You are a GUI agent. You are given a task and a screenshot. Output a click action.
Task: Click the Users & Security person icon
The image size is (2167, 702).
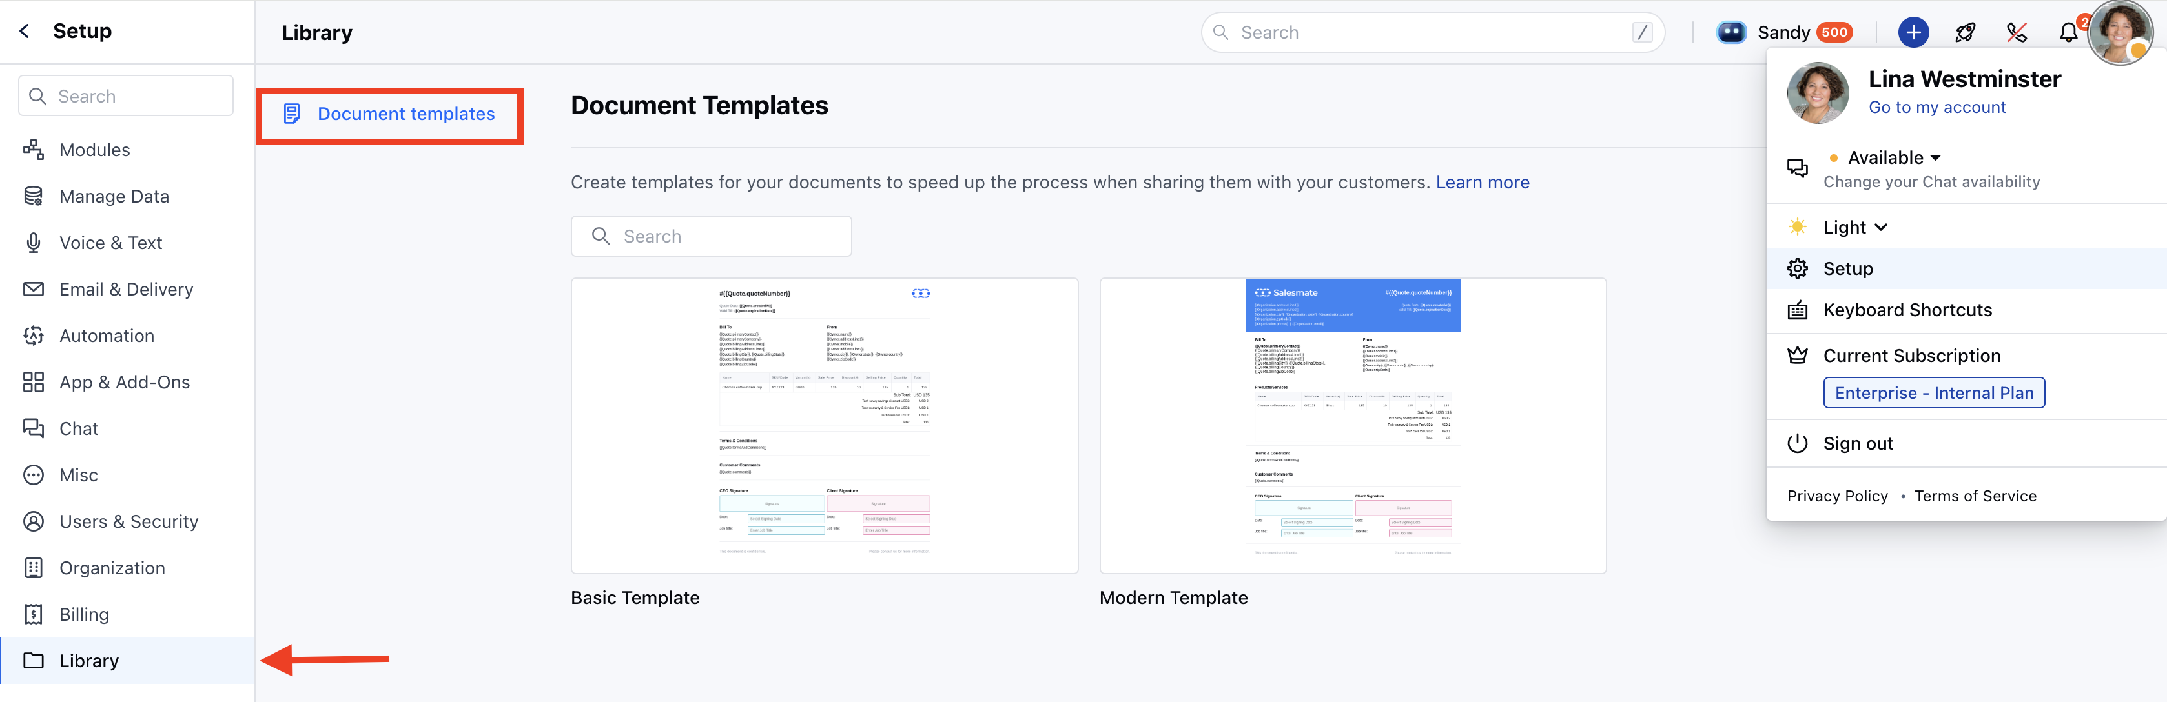34,521
